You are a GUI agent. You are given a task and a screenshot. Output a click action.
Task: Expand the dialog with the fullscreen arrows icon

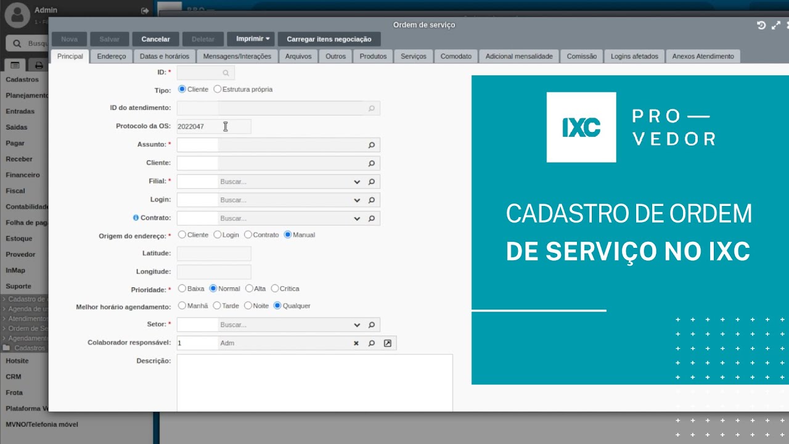[x=776, y=25]
